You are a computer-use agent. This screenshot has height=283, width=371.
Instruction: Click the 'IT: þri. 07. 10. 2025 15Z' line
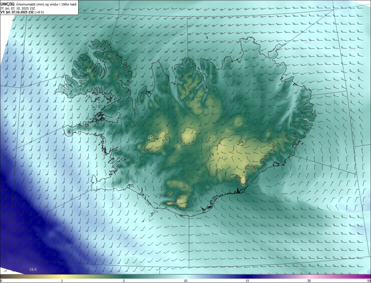[x=18, y=8]
